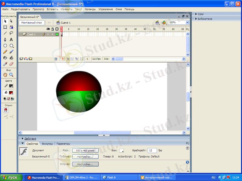The width and height of the screenshot is (242, 181).
Task: Click the Монтажный стол button
Action: [x=31, y=23]
